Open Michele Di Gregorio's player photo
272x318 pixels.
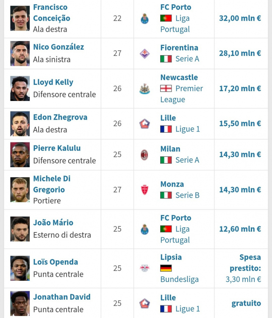click(20, 190)
